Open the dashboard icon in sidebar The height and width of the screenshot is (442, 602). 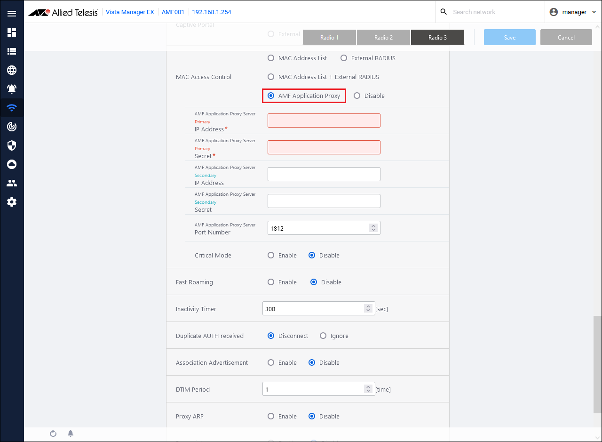[12, 32]
